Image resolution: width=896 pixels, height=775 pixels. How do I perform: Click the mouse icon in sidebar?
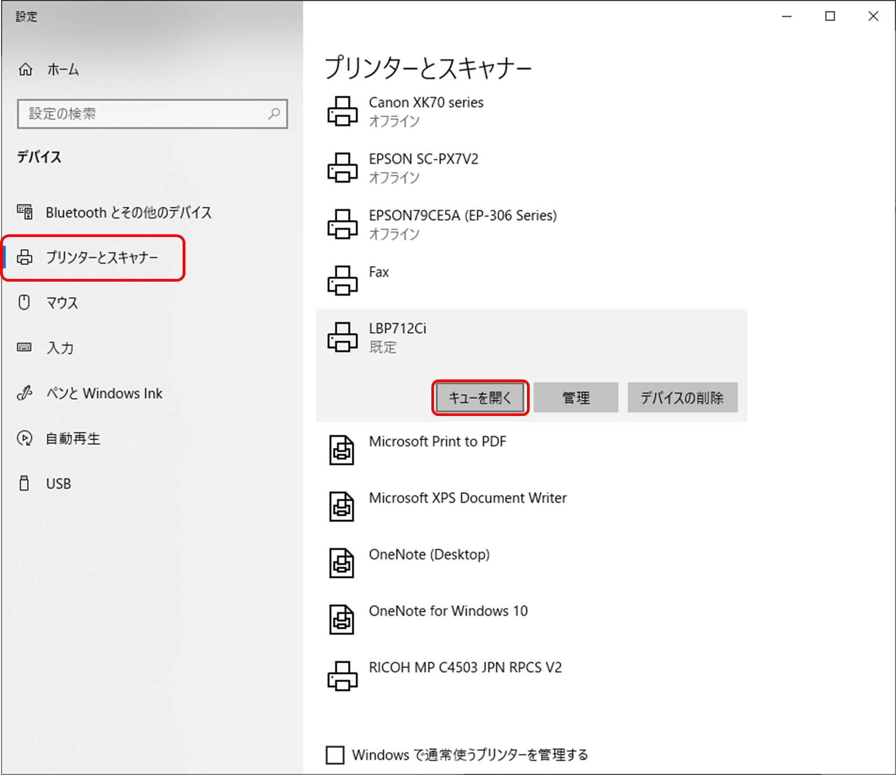[24, 302]
